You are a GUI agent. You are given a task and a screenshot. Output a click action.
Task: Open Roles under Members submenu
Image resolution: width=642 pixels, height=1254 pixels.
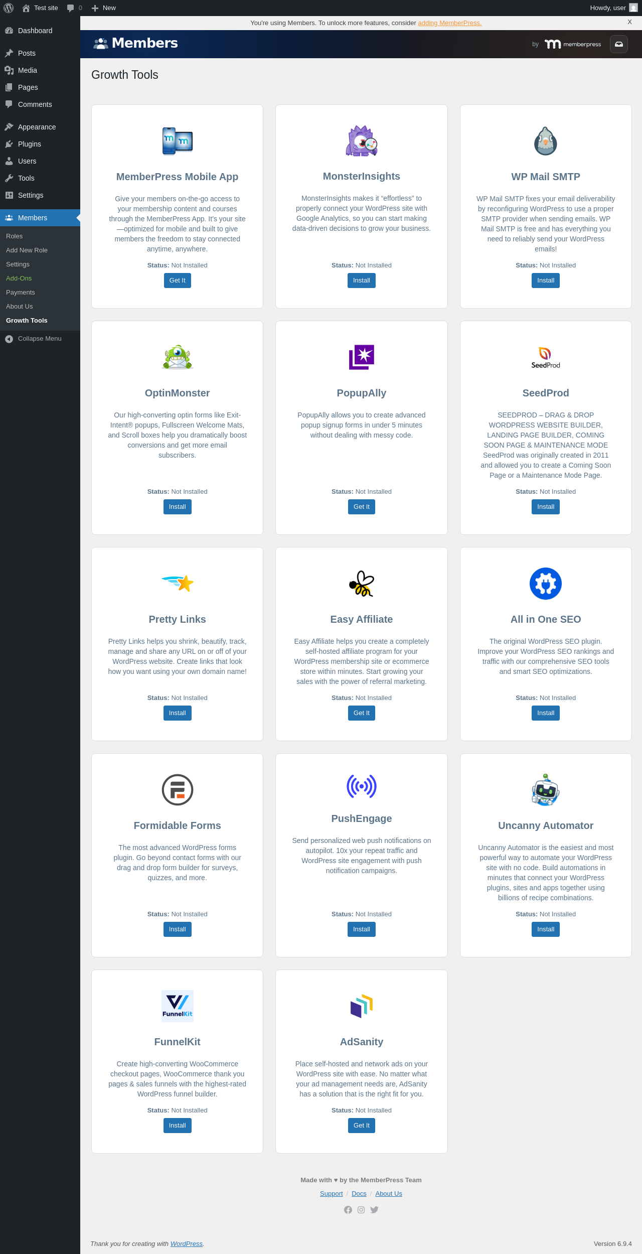40,236
